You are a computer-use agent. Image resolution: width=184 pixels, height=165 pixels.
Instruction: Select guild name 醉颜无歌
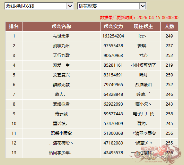pos(61,85)
